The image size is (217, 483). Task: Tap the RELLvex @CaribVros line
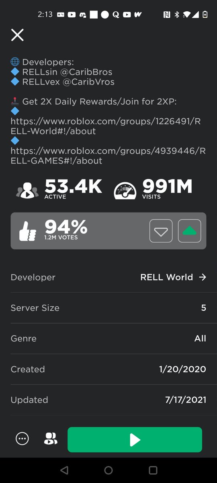(x=68, y=82)
